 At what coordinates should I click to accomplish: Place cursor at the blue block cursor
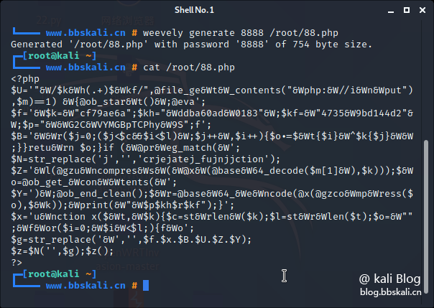[x=146, y=285]
